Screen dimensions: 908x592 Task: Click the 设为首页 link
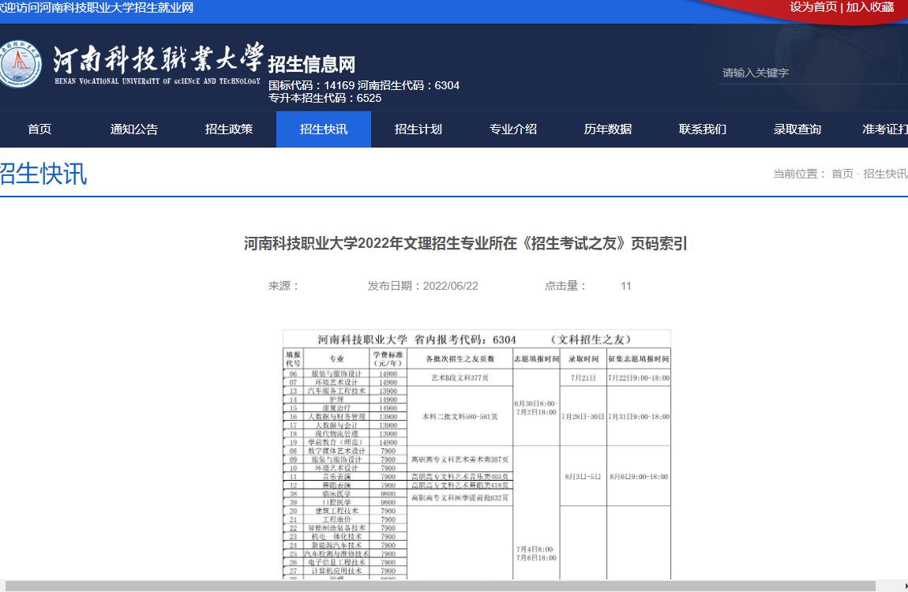click(813, 7)
